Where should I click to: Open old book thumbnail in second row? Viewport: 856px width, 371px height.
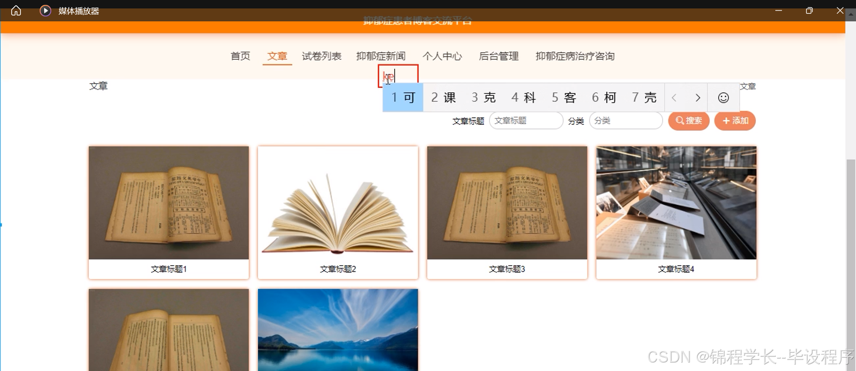[x=169, y=330]
